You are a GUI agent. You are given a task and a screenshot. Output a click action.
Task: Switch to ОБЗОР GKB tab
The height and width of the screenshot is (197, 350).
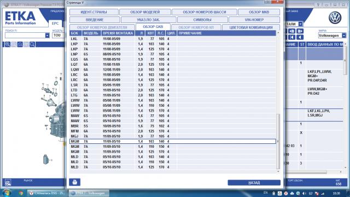click(x=153, y=27)
